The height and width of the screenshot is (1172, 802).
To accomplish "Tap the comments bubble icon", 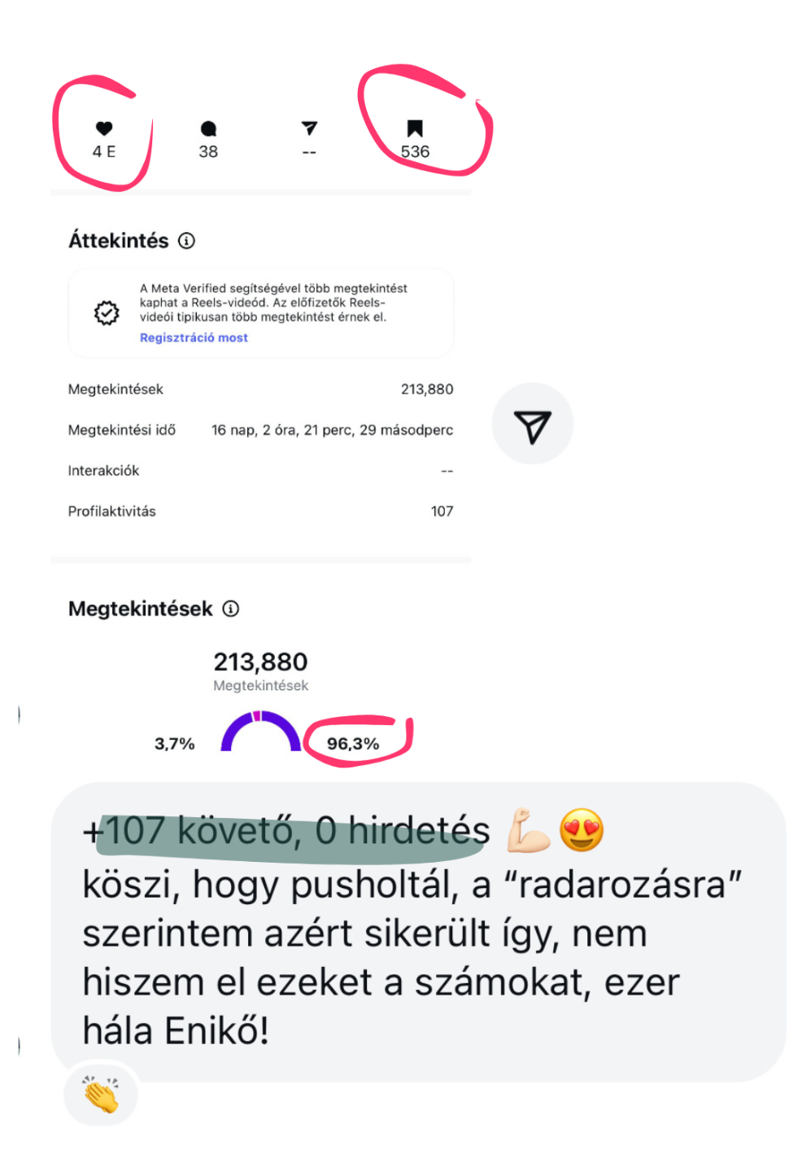I will [208, 129].
